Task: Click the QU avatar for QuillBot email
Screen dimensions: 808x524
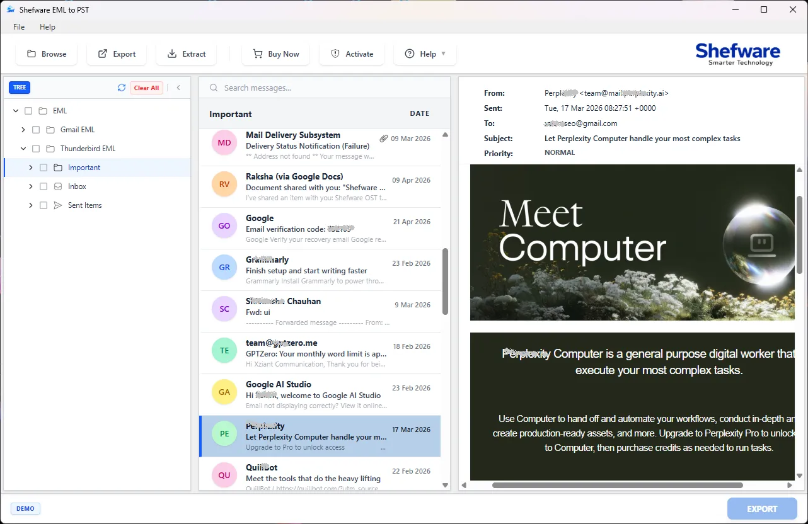Action: tap(224, 476)
